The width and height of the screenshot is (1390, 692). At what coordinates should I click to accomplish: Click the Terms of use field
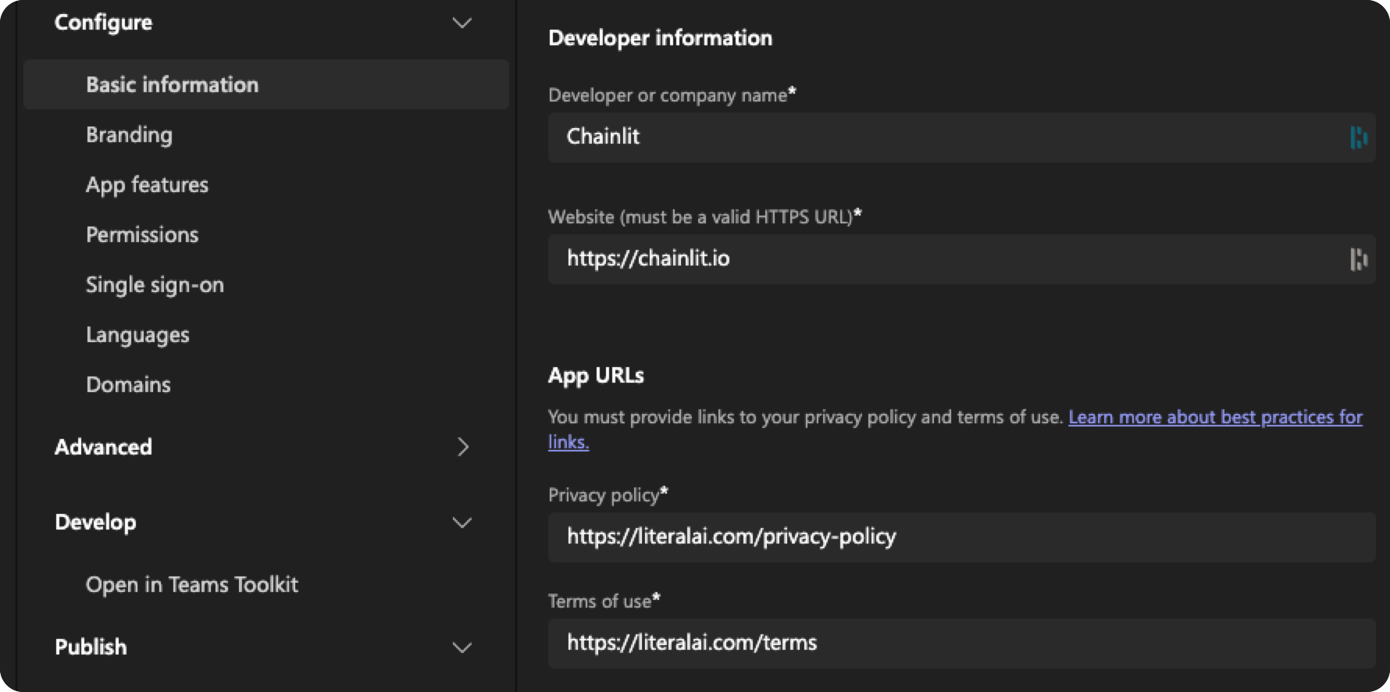click(961, 644)
